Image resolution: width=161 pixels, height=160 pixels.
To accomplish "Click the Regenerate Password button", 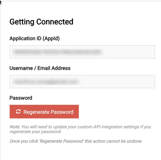I will click(44, 111).
